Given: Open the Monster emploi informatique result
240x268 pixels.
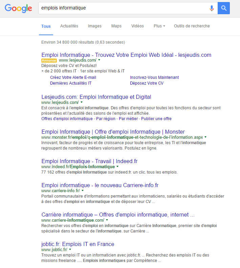Looking at the screenshot, I should (x=113, y=132).
